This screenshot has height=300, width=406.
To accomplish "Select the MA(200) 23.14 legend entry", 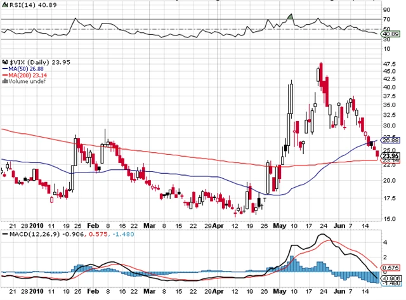I will (x=25, y=75).
